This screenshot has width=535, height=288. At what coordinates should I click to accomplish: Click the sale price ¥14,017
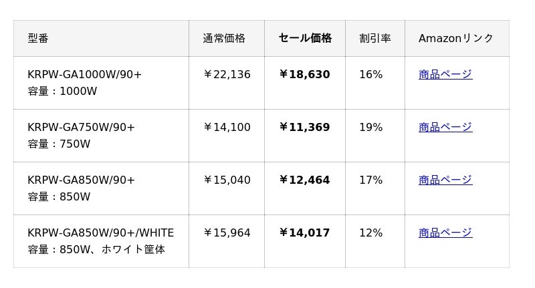304,233
